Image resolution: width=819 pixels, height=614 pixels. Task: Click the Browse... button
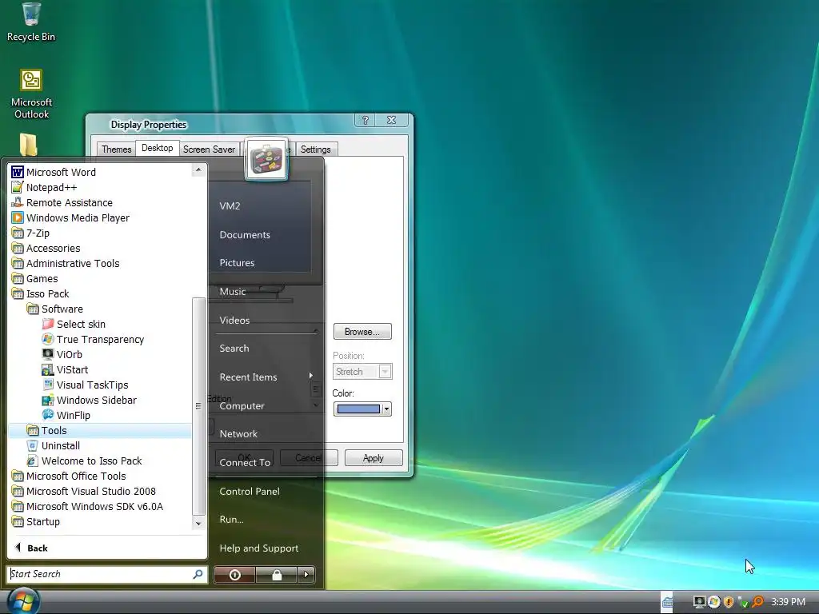tap(362, 332)
